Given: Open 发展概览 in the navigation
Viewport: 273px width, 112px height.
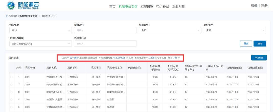Looking at the screenshot, I should 147,7.
